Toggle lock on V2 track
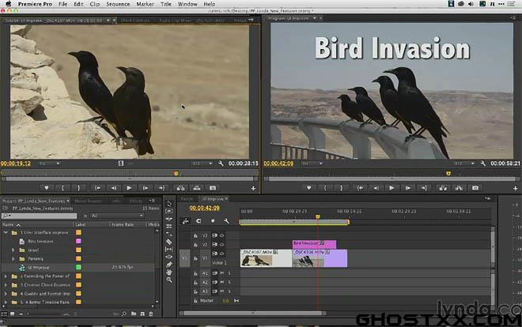This screenshot has width=522, height=327. pyautogui.click(x=196, y=245)
